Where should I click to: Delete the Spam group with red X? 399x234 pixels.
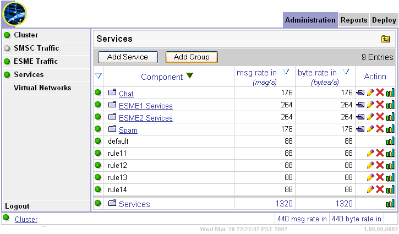coord(380,129)
